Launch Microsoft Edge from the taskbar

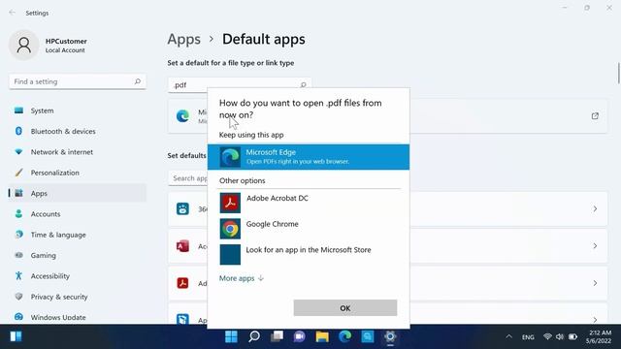pos(345,336)
